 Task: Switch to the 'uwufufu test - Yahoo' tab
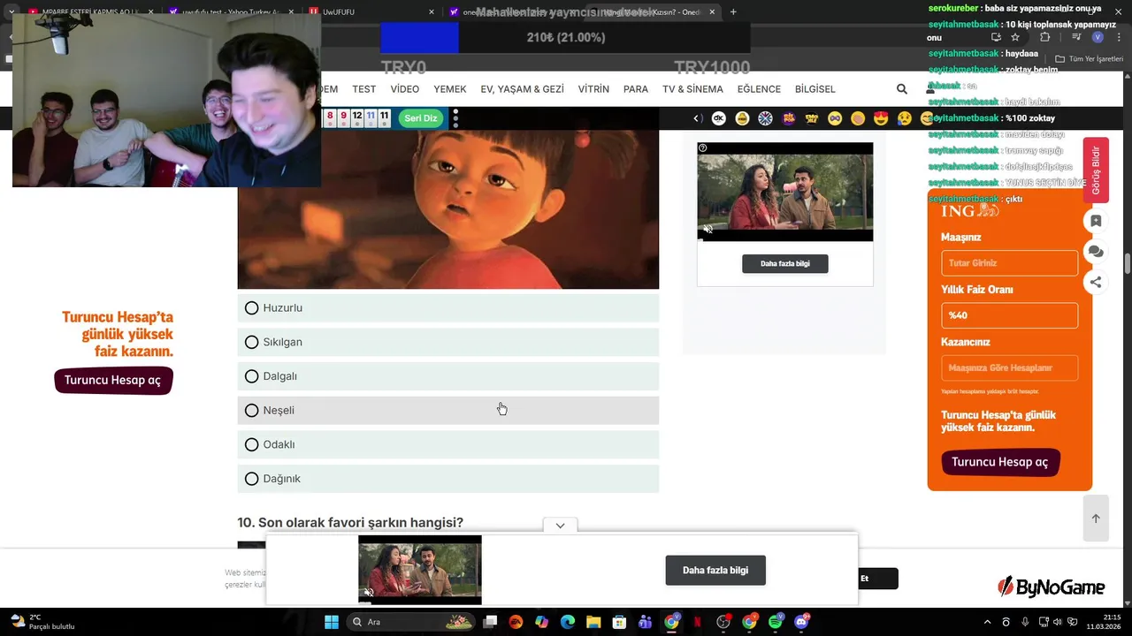click(230, 12)
